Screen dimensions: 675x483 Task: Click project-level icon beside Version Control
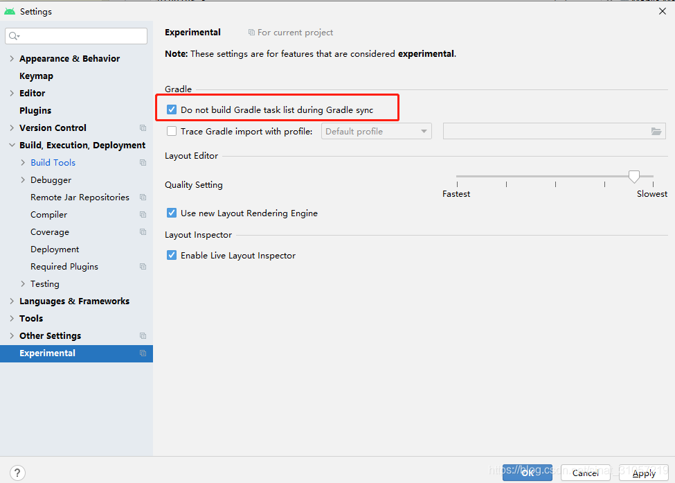tap(143, 128)
